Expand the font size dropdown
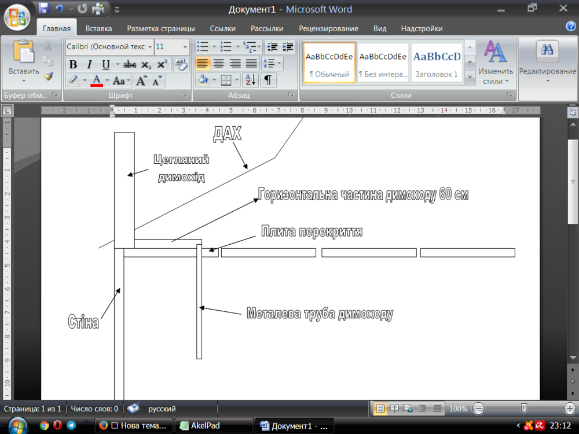The height and width of the screenshot is (434, 579). (185, 47)
